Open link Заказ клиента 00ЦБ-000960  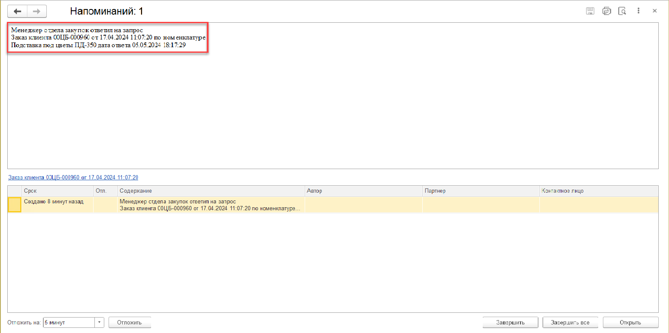73,177
